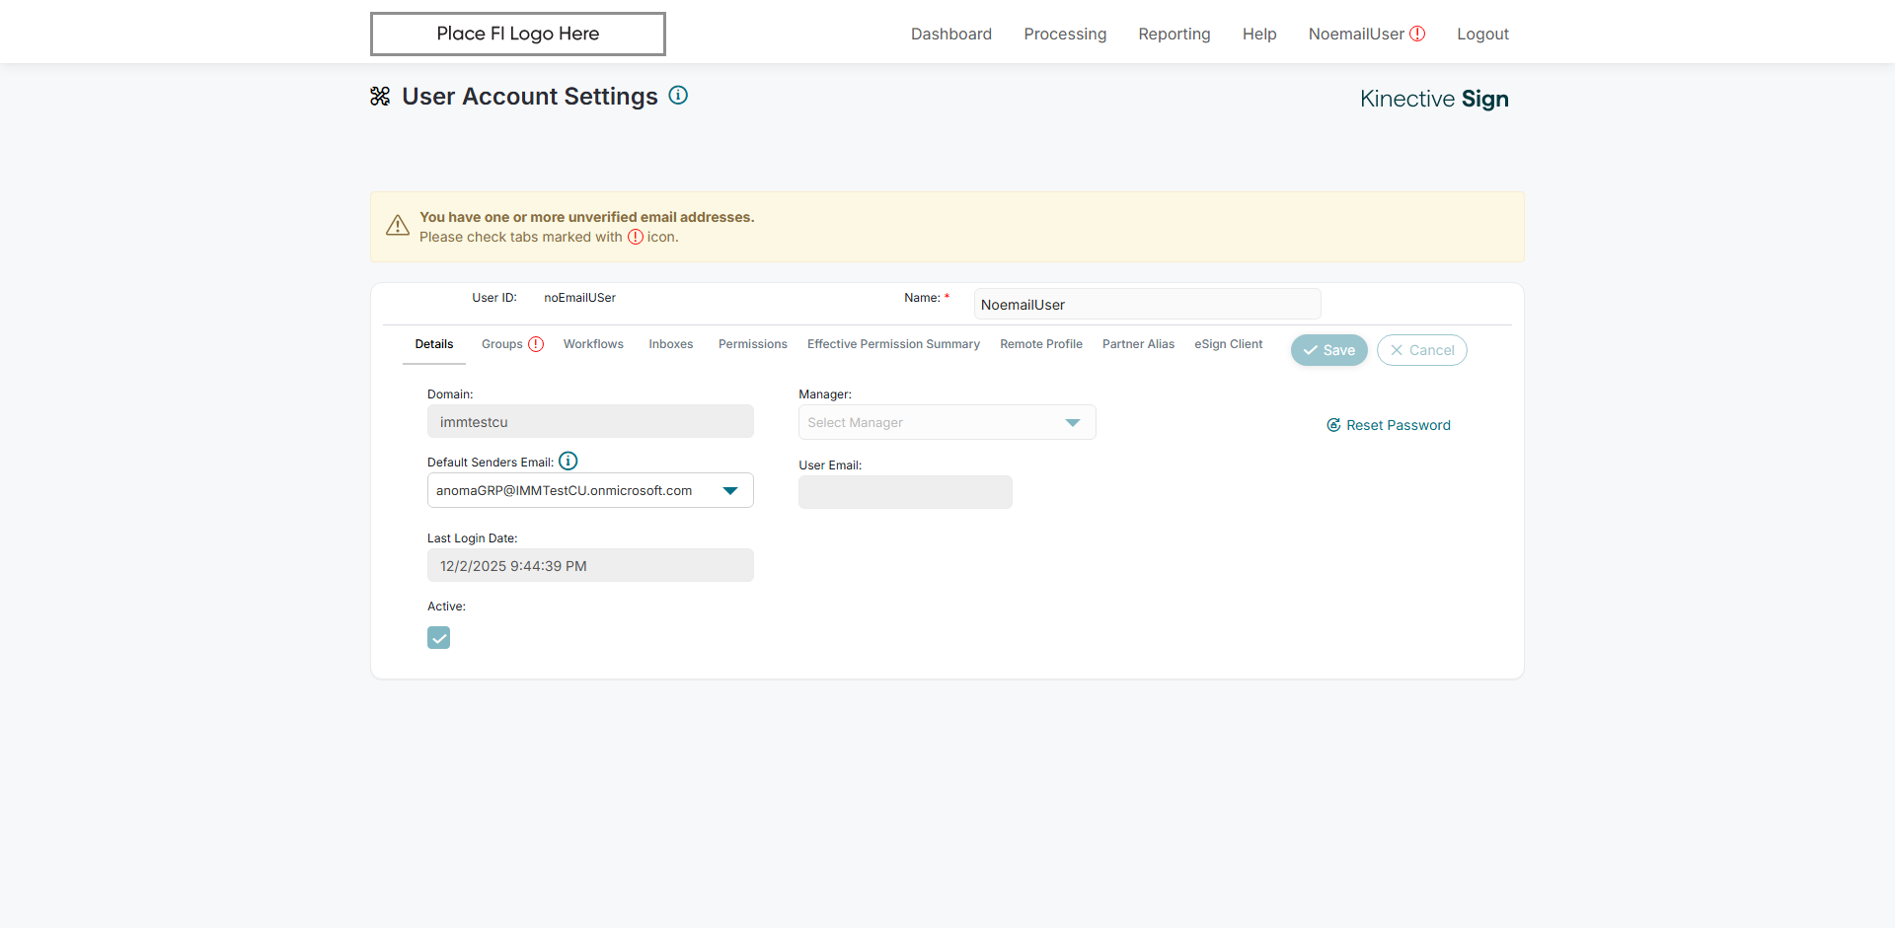1895x928 pixels.
Task: Click the warning triangle in the banner
Action: [398, 226]
